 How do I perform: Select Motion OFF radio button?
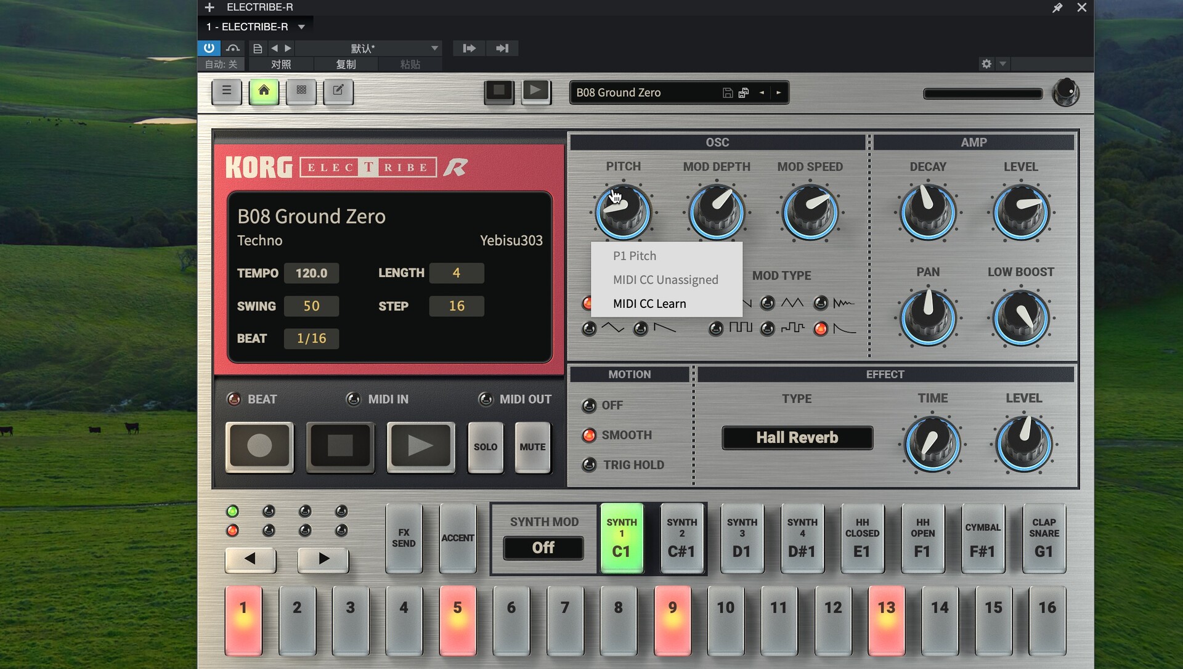[590, 405]
